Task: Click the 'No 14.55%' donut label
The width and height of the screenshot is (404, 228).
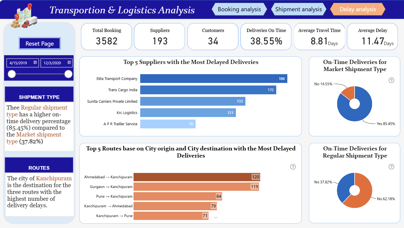Action: pyautogui.click(x=323, y=84)
